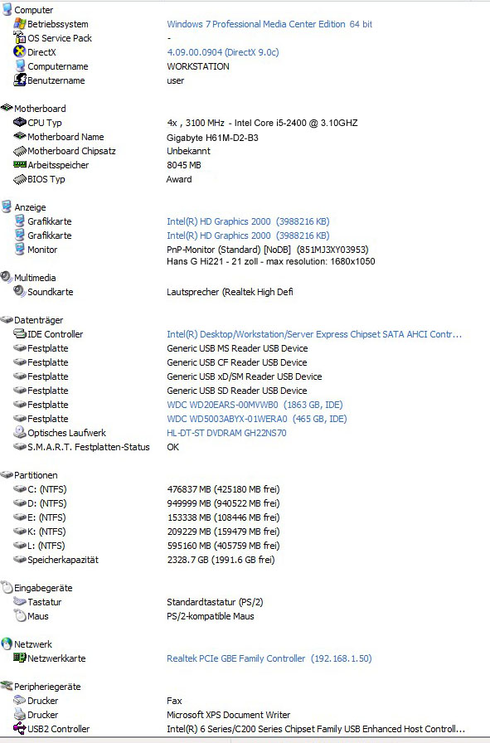Click the DirectX yellow X icon

coord(19,51)
